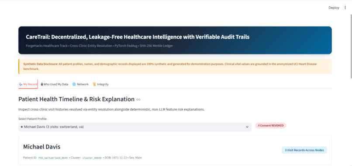This screenshot has width=352, height=166.
Task: Open the Integrity tab
Action: pyautogui.click(x=100, y=84)
